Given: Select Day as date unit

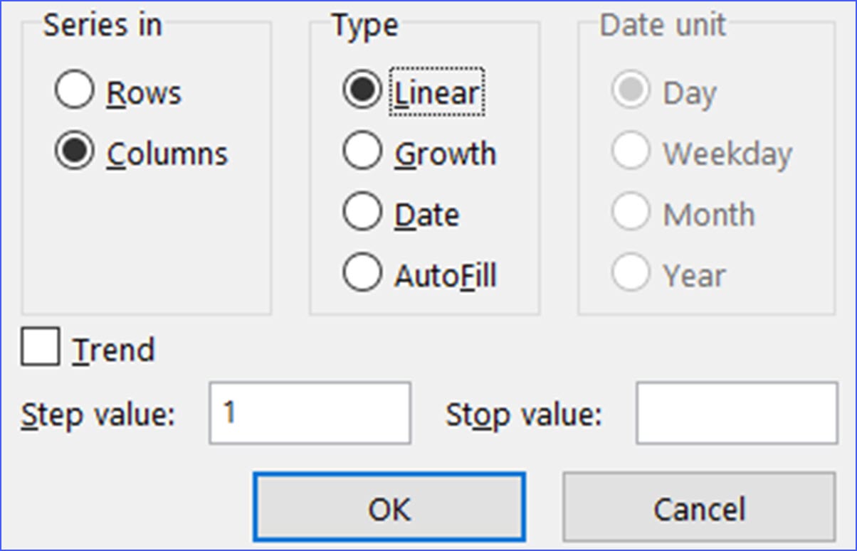Looking at the screenshot, I should pyautogui.click(x=631, y=91).
